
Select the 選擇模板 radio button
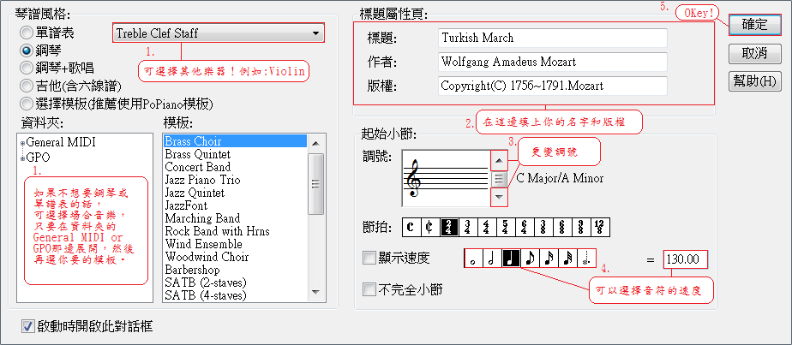pyautogui.click(x=27, y=104)
